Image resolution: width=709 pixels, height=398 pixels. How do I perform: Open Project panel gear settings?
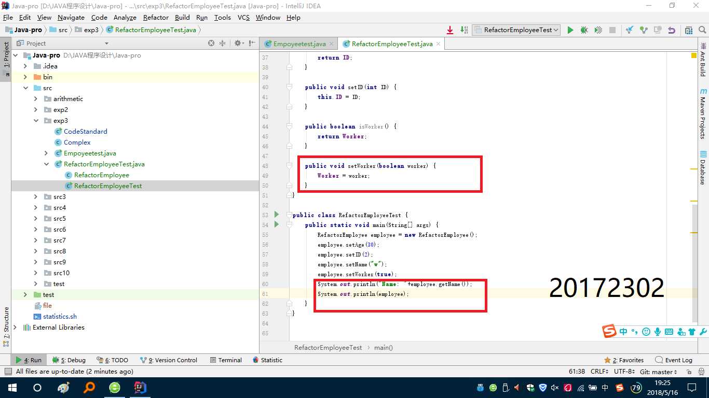(238, 44)
